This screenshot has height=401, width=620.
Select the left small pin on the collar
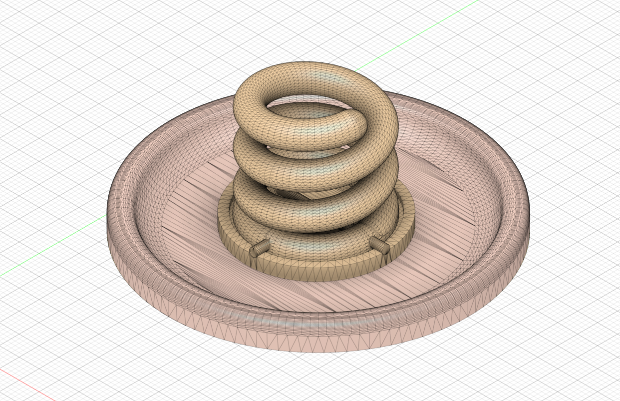pos(260,248)
